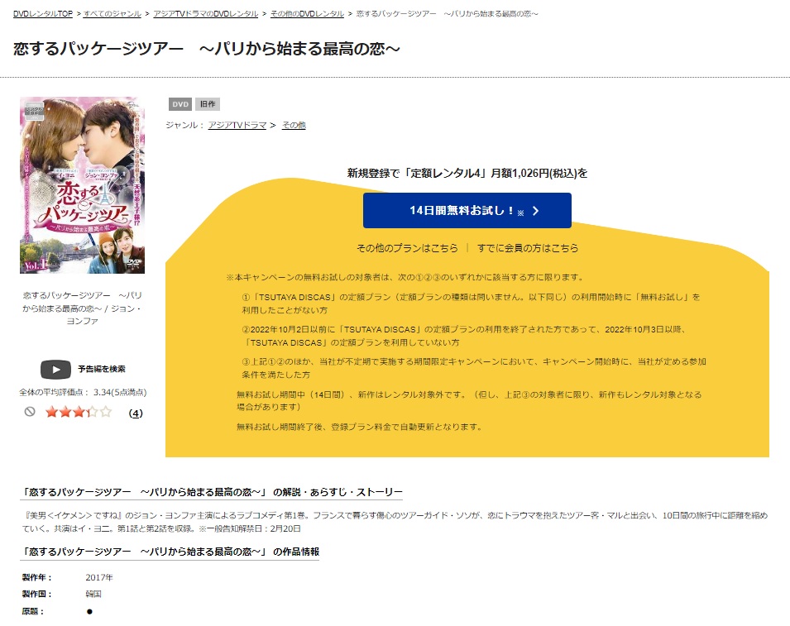Click the page title 恋するパッケージツアー heading

coord(206,49)
